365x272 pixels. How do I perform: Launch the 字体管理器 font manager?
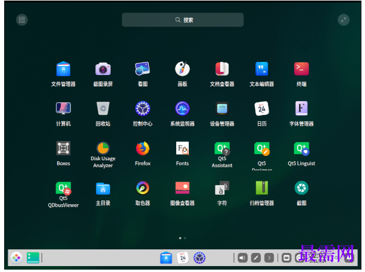point(301,108)
